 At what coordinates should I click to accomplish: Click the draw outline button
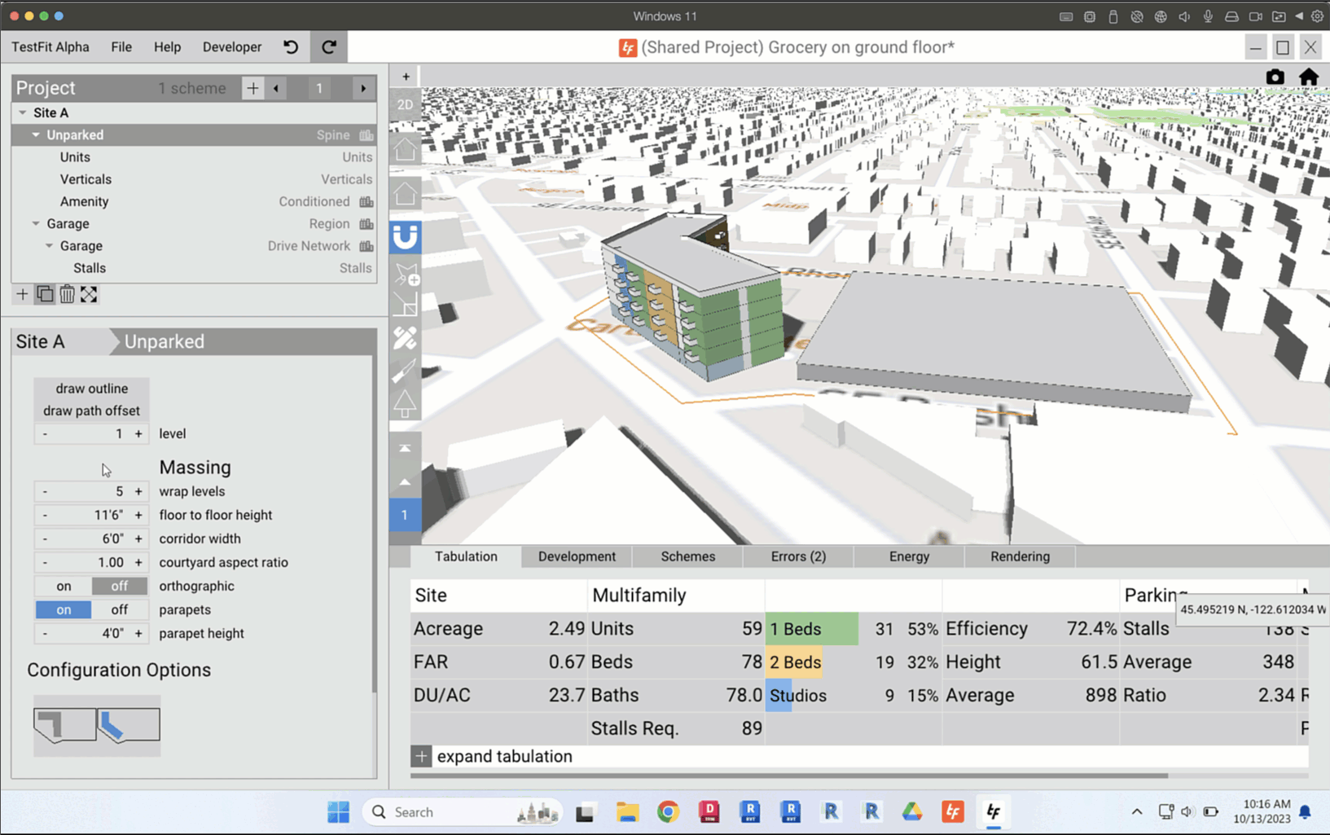pos(91,389)
